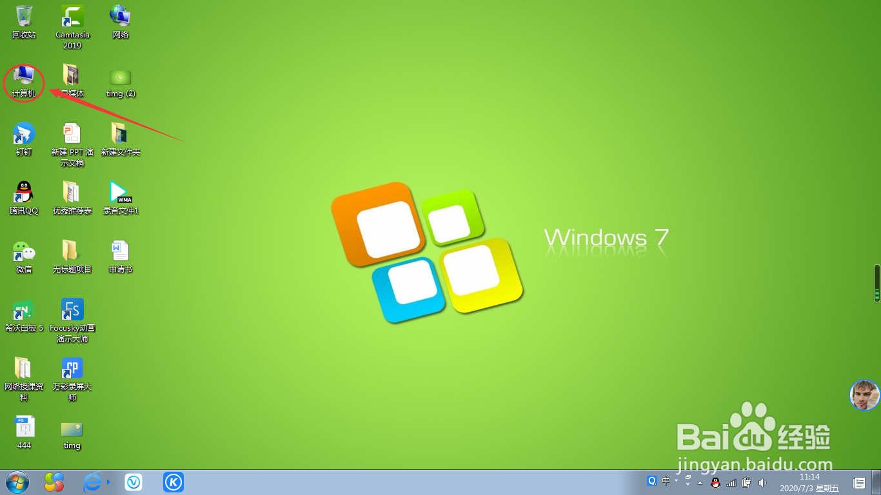Open input method options arrow beside 中

676,481
